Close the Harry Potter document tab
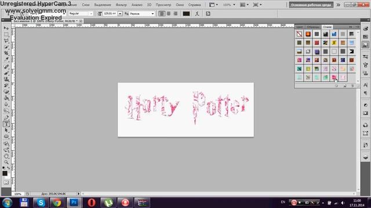Viewport: 371px width, 208px height. tap(81, 21)
